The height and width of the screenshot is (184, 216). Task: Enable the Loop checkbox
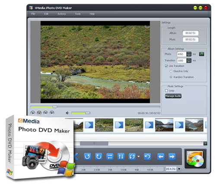166,90
